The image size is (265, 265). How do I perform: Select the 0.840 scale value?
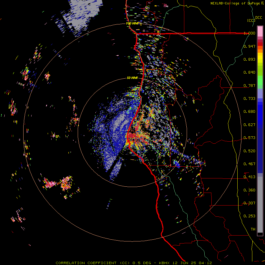[249, 72]
